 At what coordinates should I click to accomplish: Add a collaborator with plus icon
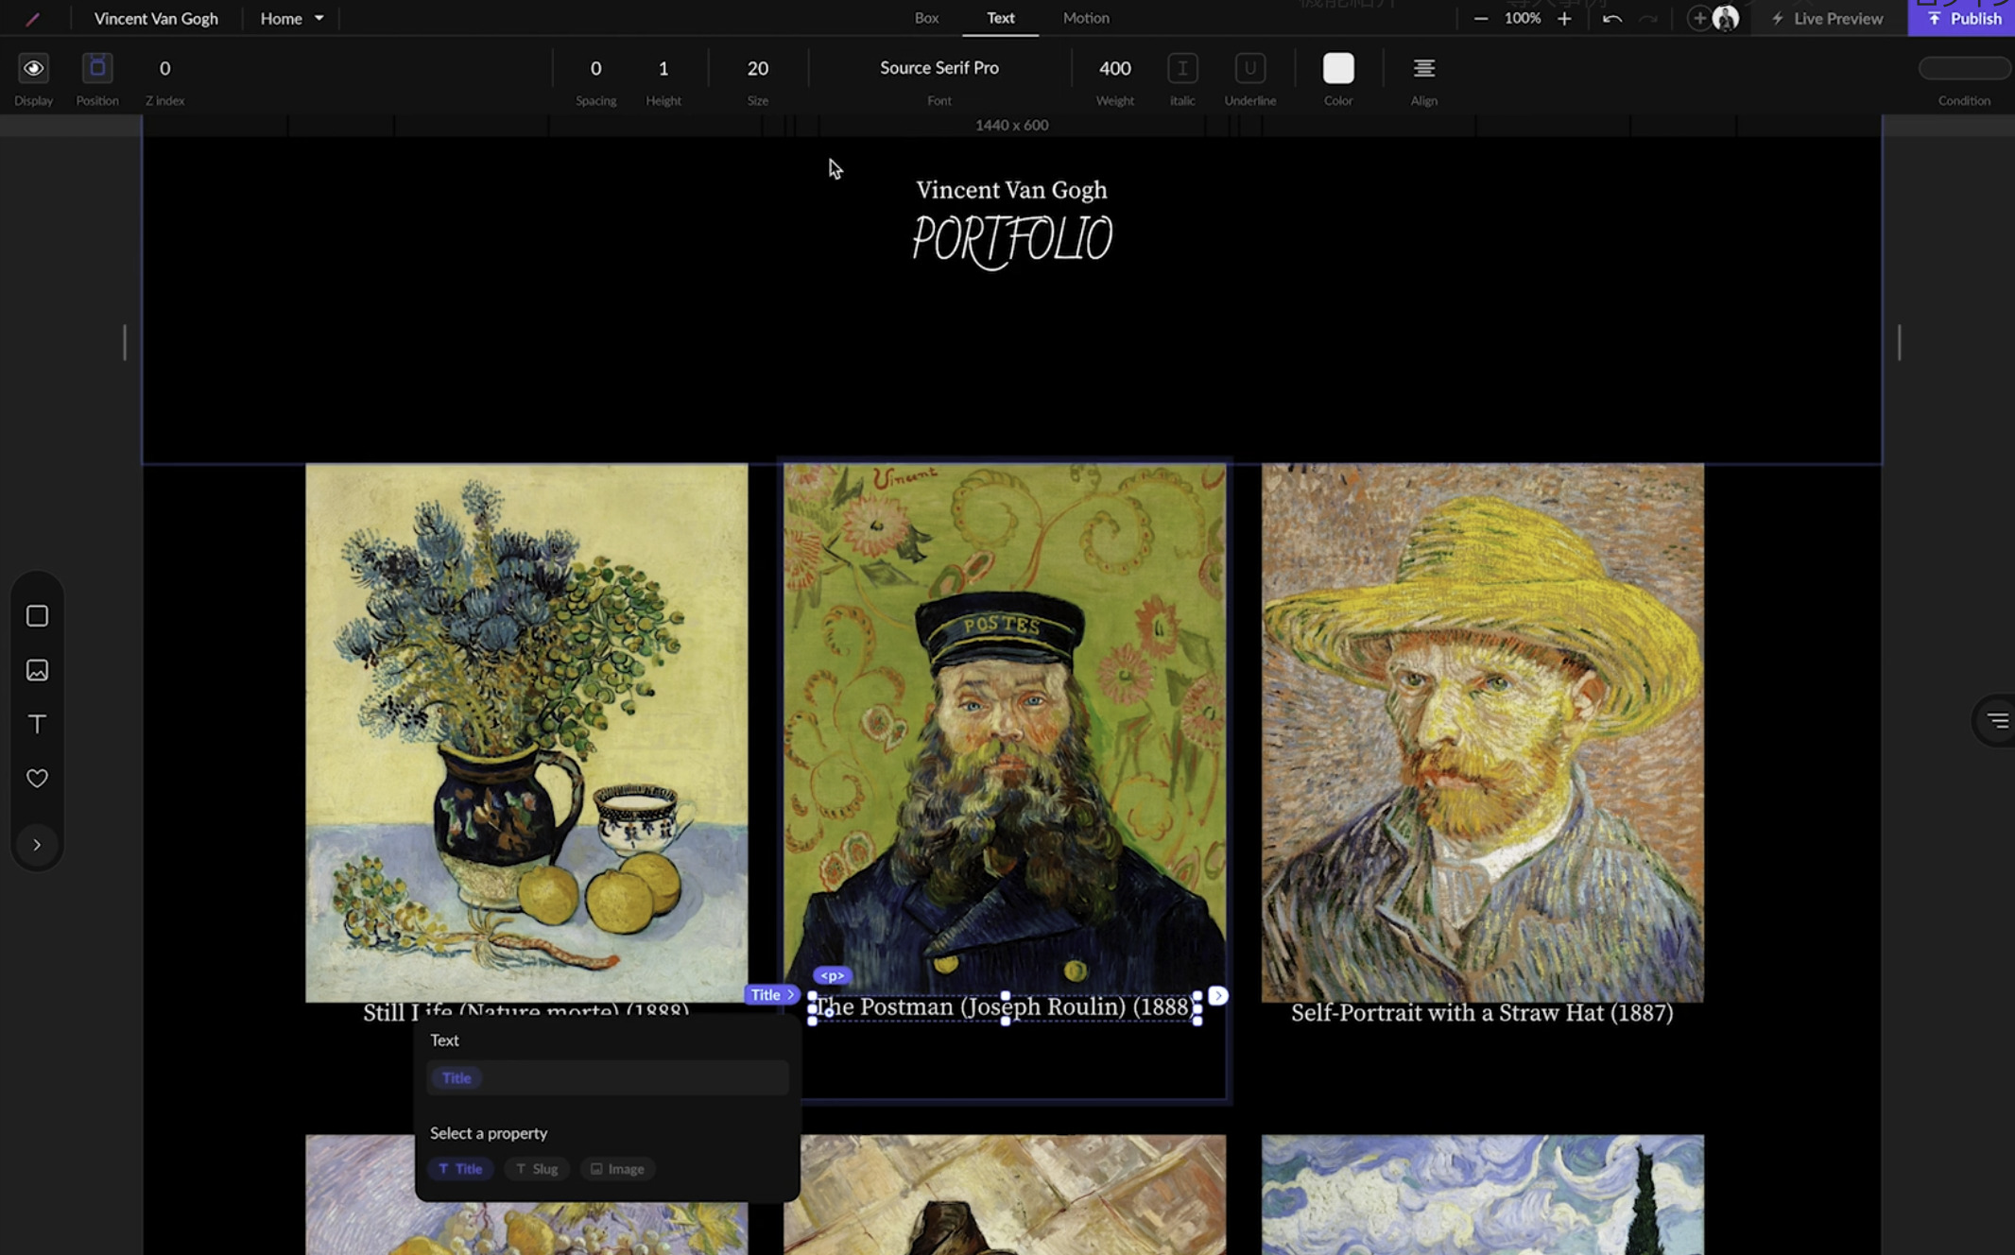click(1698, 18)
